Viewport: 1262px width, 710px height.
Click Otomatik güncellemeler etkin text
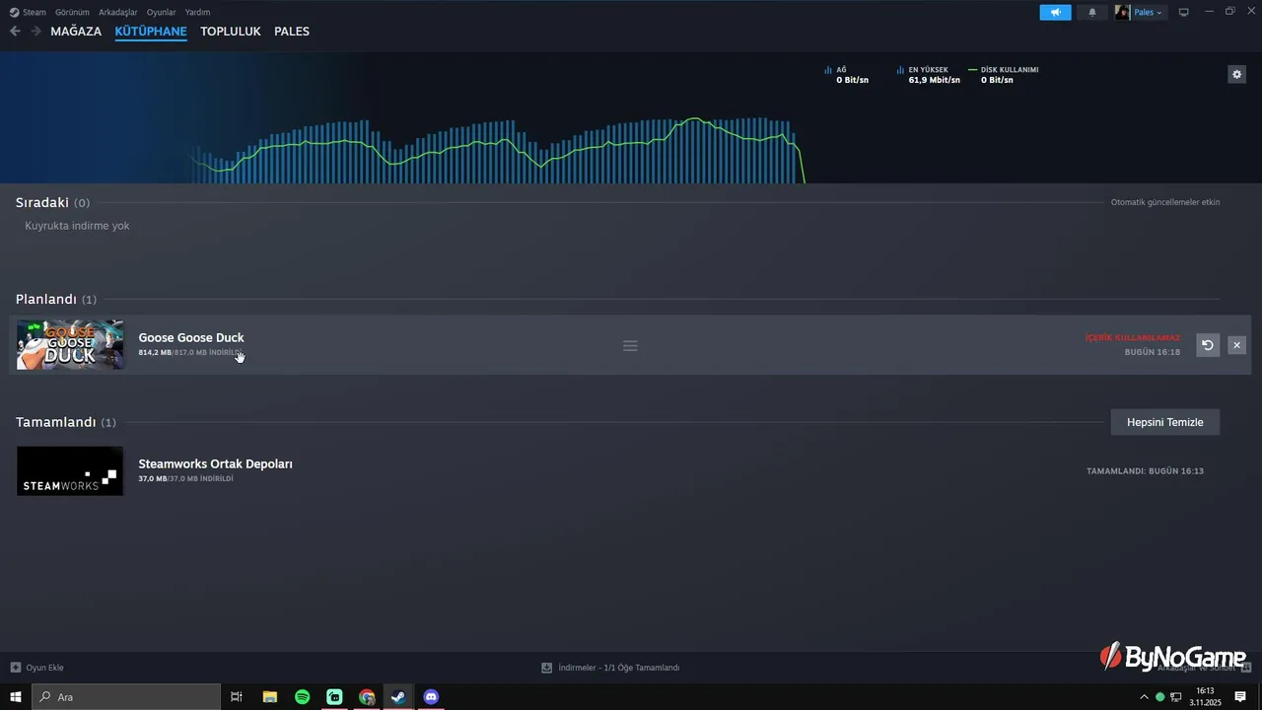coord(1165,202)
